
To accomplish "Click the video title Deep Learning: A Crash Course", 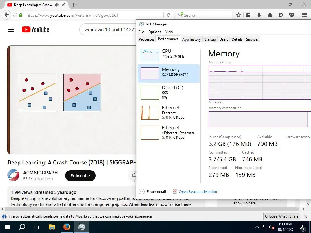I will 72,163.
